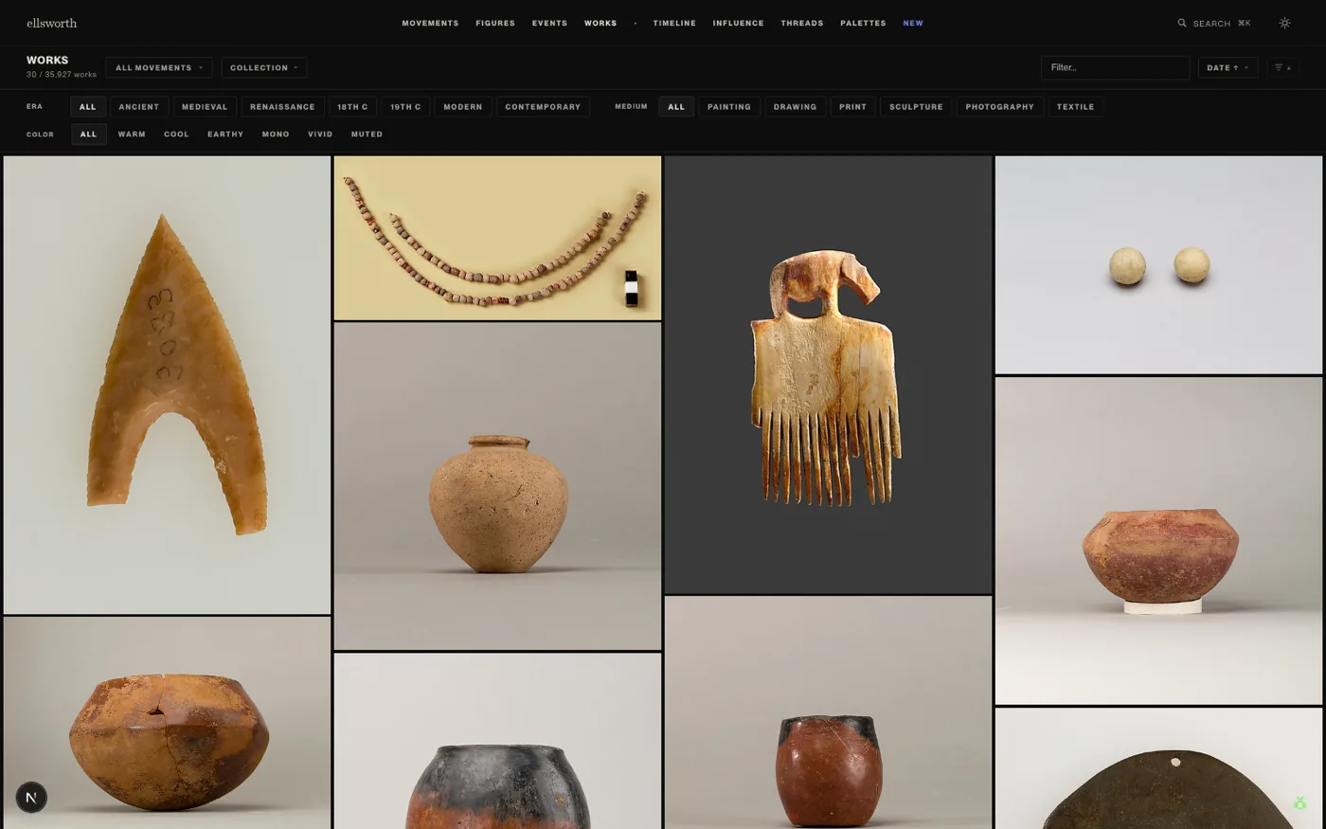Select the All era filter
The image size is (1326, 829).
tap(88, 107)
